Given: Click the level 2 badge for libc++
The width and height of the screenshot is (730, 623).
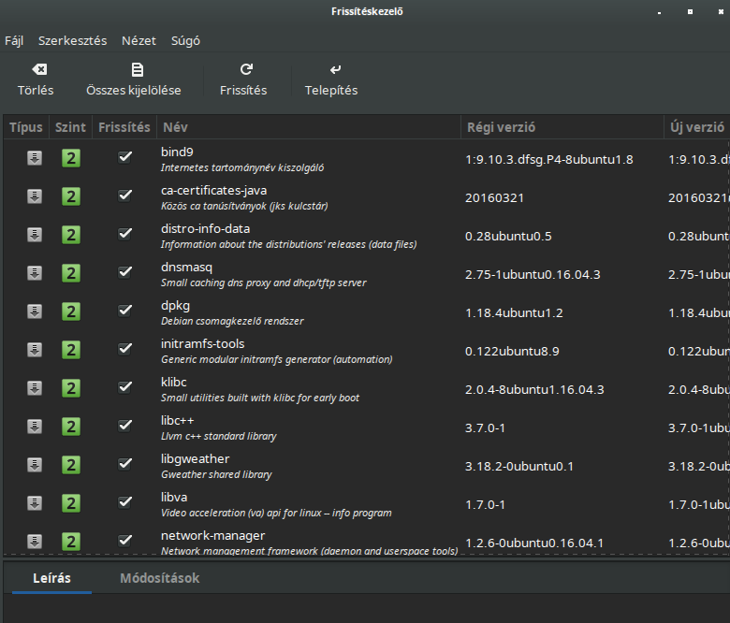Looking at the screenshot, I should coord(71,427).
